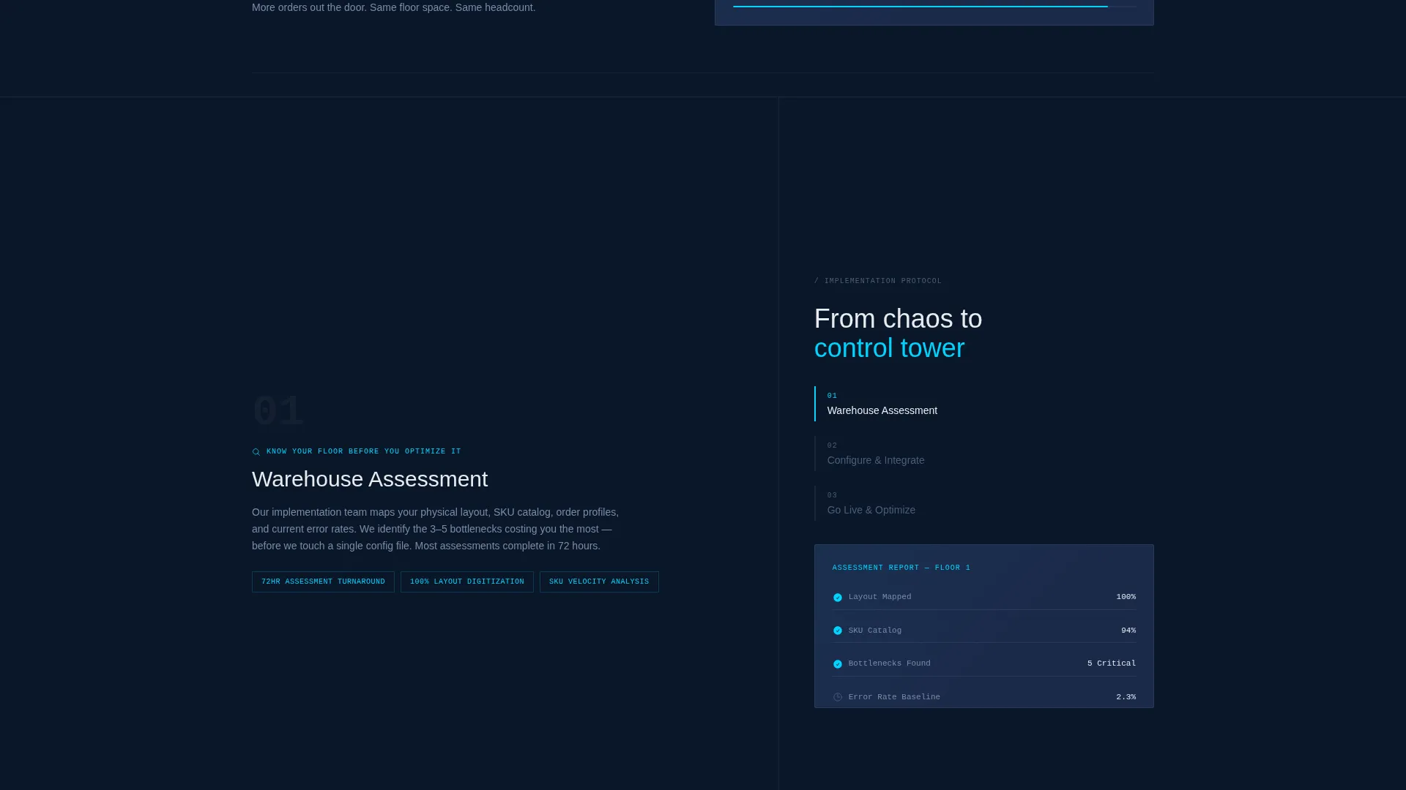This screenshot has height=790, width=1406.
Task: Click the clock icon beside Error Rate Baseline
Action: coord(838,697)
